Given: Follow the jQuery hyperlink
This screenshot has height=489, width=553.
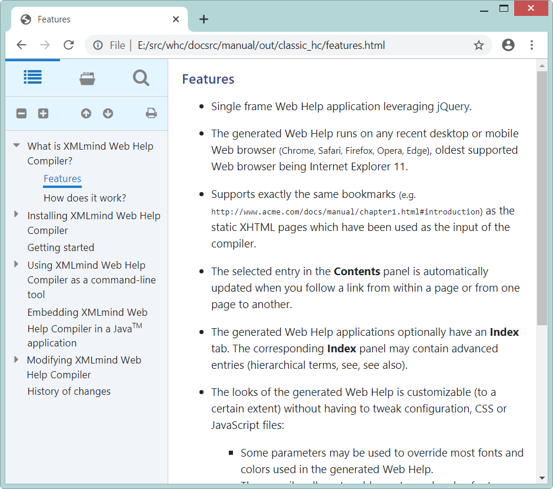Looking at the screenshot, I should (x=453, y=106).
